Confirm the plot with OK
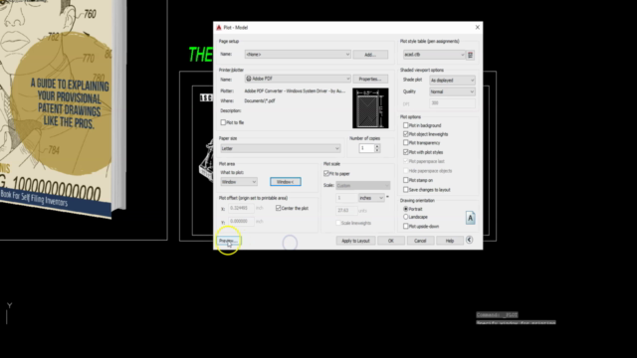 coord(391,241)
